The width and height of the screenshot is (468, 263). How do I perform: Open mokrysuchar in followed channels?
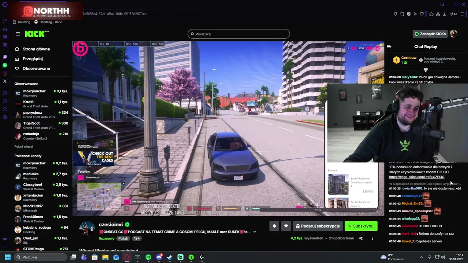click(x=41, y=93)
